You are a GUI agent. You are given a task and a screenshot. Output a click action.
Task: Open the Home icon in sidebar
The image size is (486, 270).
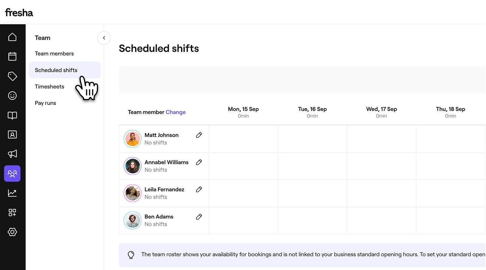click(x=12, y=37)
